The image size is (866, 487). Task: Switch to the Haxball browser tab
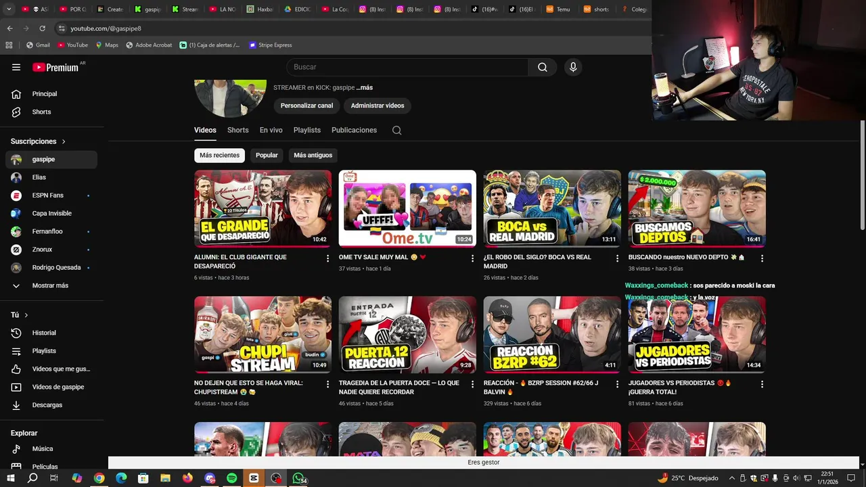click(x=259, y=9)
